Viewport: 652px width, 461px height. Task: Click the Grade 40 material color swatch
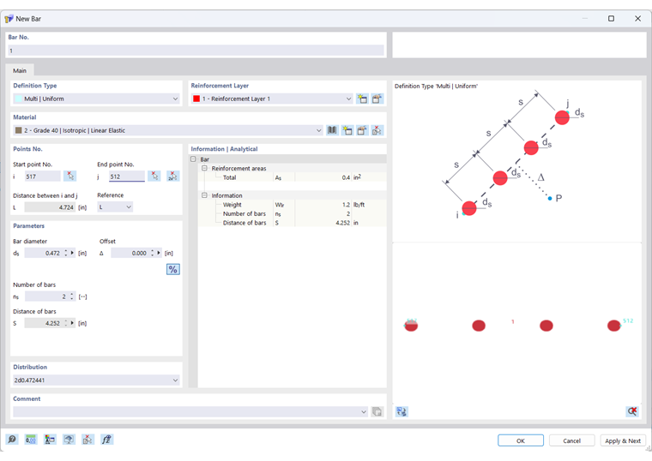(18, 130)
